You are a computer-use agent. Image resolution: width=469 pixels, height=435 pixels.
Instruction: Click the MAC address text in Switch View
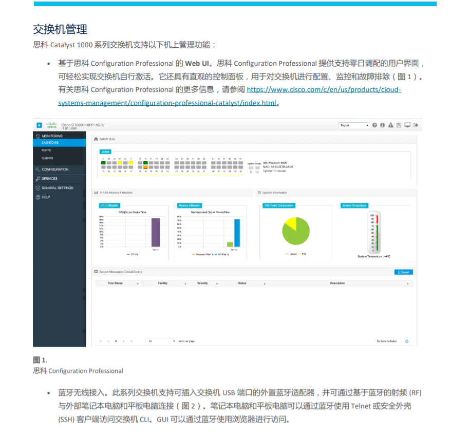click(x=278, y=167)
